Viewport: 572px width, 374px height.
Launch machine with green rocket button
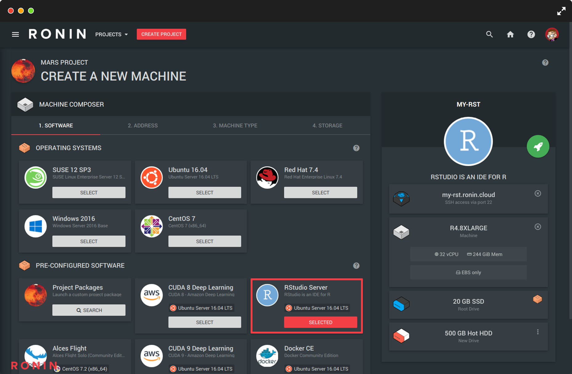(538, 146)
